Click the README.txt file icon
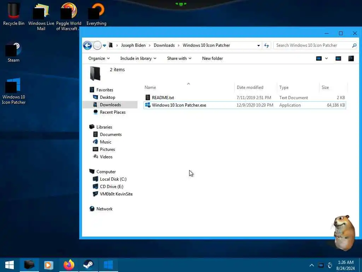 click(148, 98)
